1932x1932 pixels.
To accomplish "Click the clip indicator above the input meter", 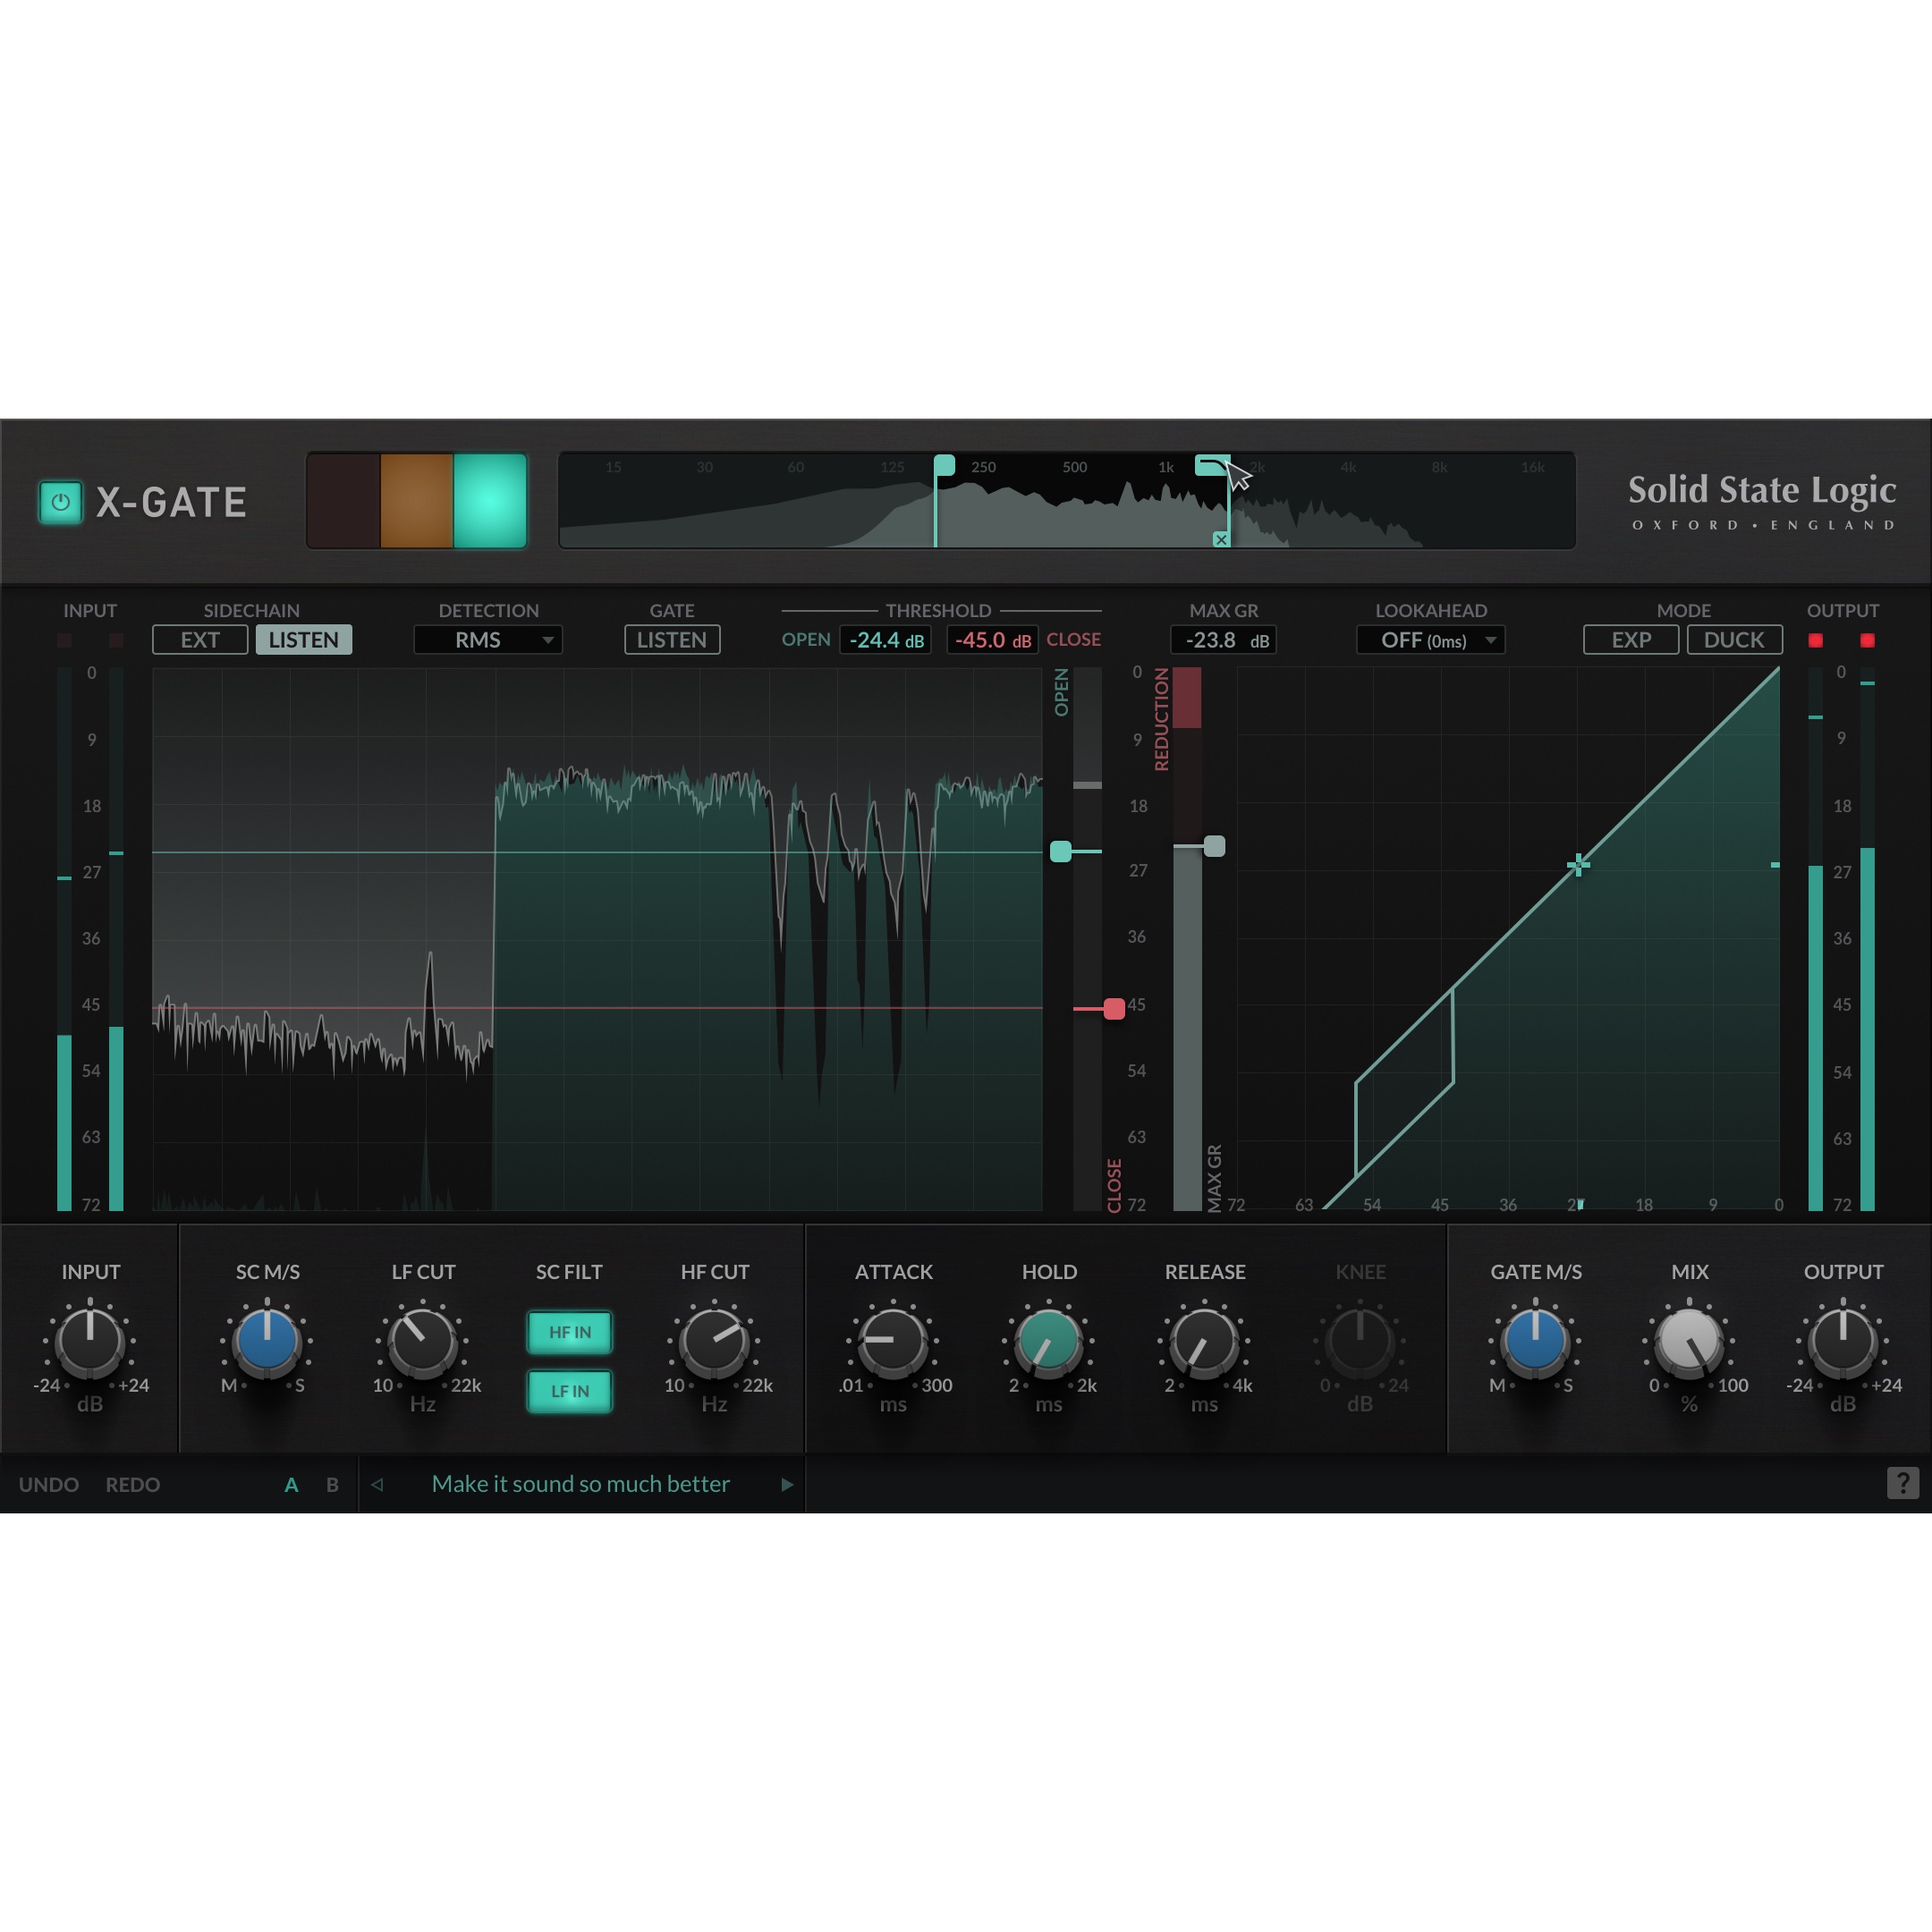I will [65, 640].
